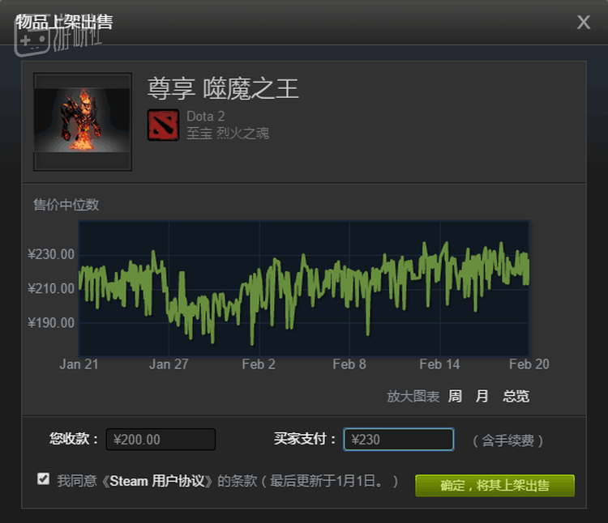Screen dimensions: 608x523
Task: Zoom the price graph to 月 (month)
Action: 482,396
